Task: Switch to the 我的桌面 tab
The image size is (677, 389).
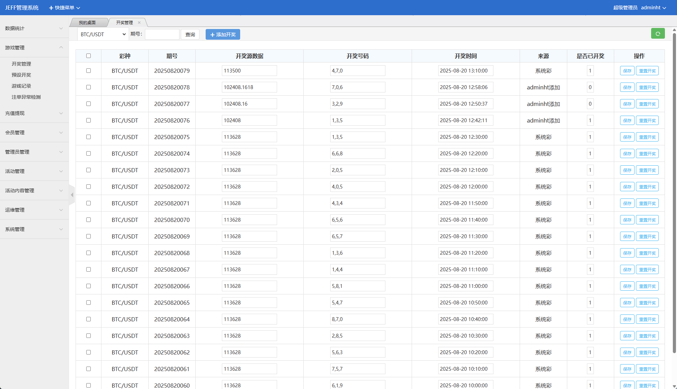Action: pyautogui.click(x=87, y=23)
